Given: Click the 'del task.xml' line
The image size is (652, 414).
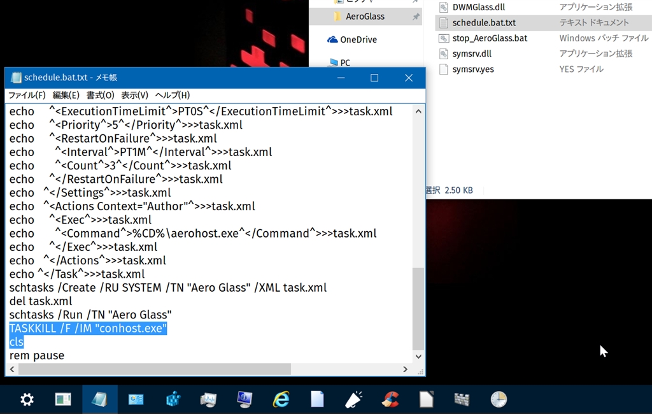Looking at the screenshot, I should (41, 301).
